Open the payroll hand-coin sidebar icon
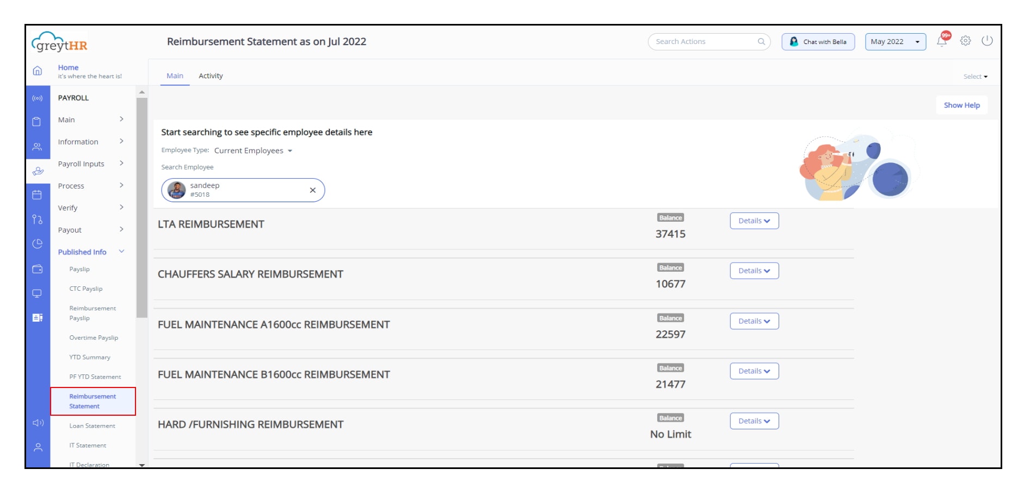 (x=38, y=171)
